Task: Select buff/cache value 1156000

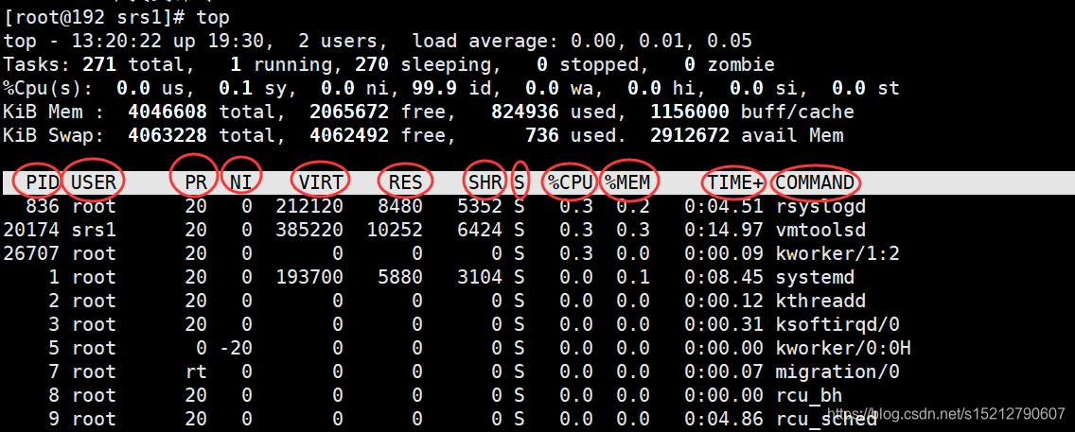Action: tap(690, 112)
